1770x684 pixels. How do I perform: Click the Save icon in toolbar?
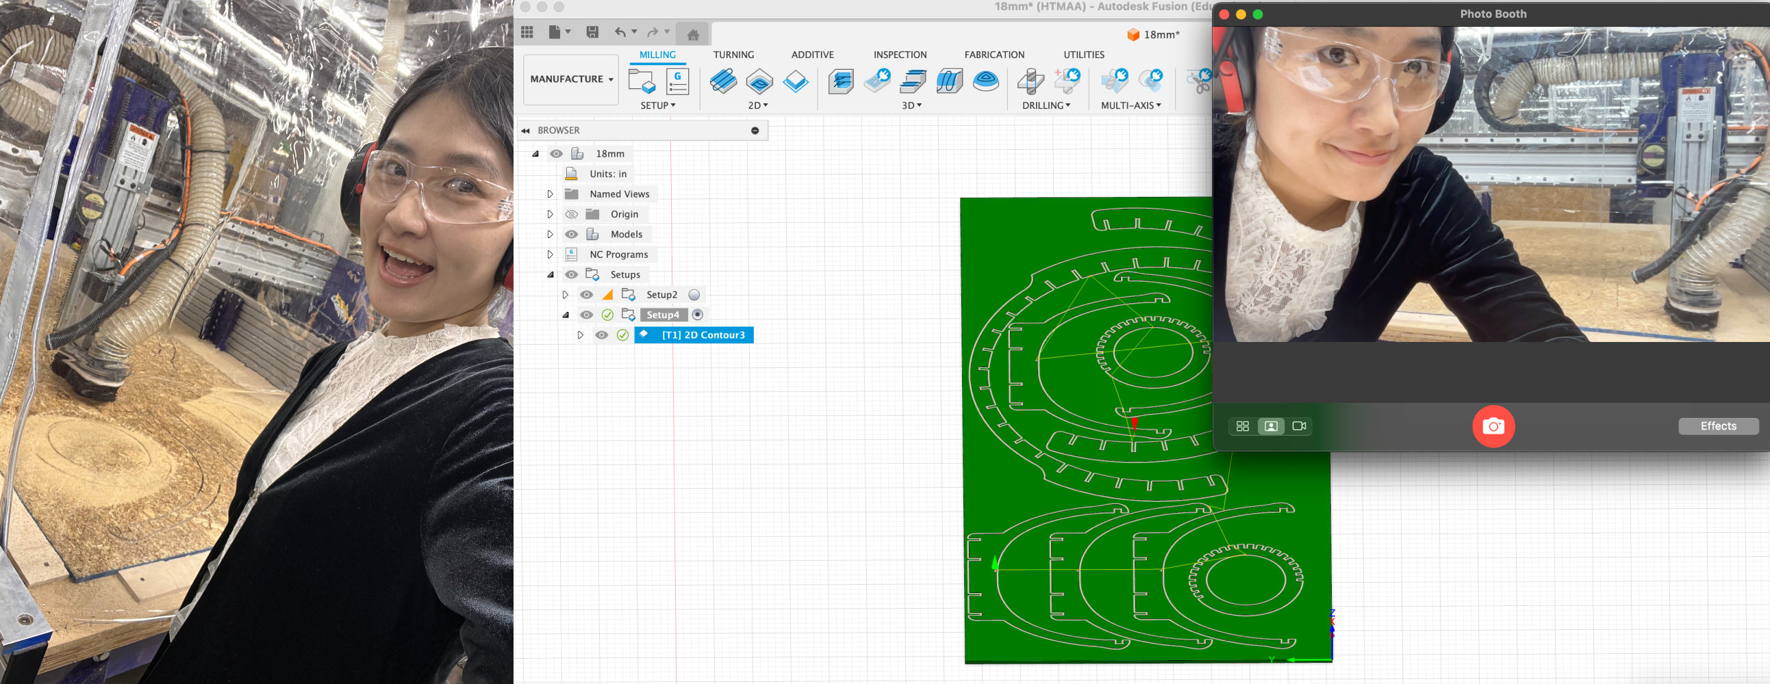[x=592, y=32]
